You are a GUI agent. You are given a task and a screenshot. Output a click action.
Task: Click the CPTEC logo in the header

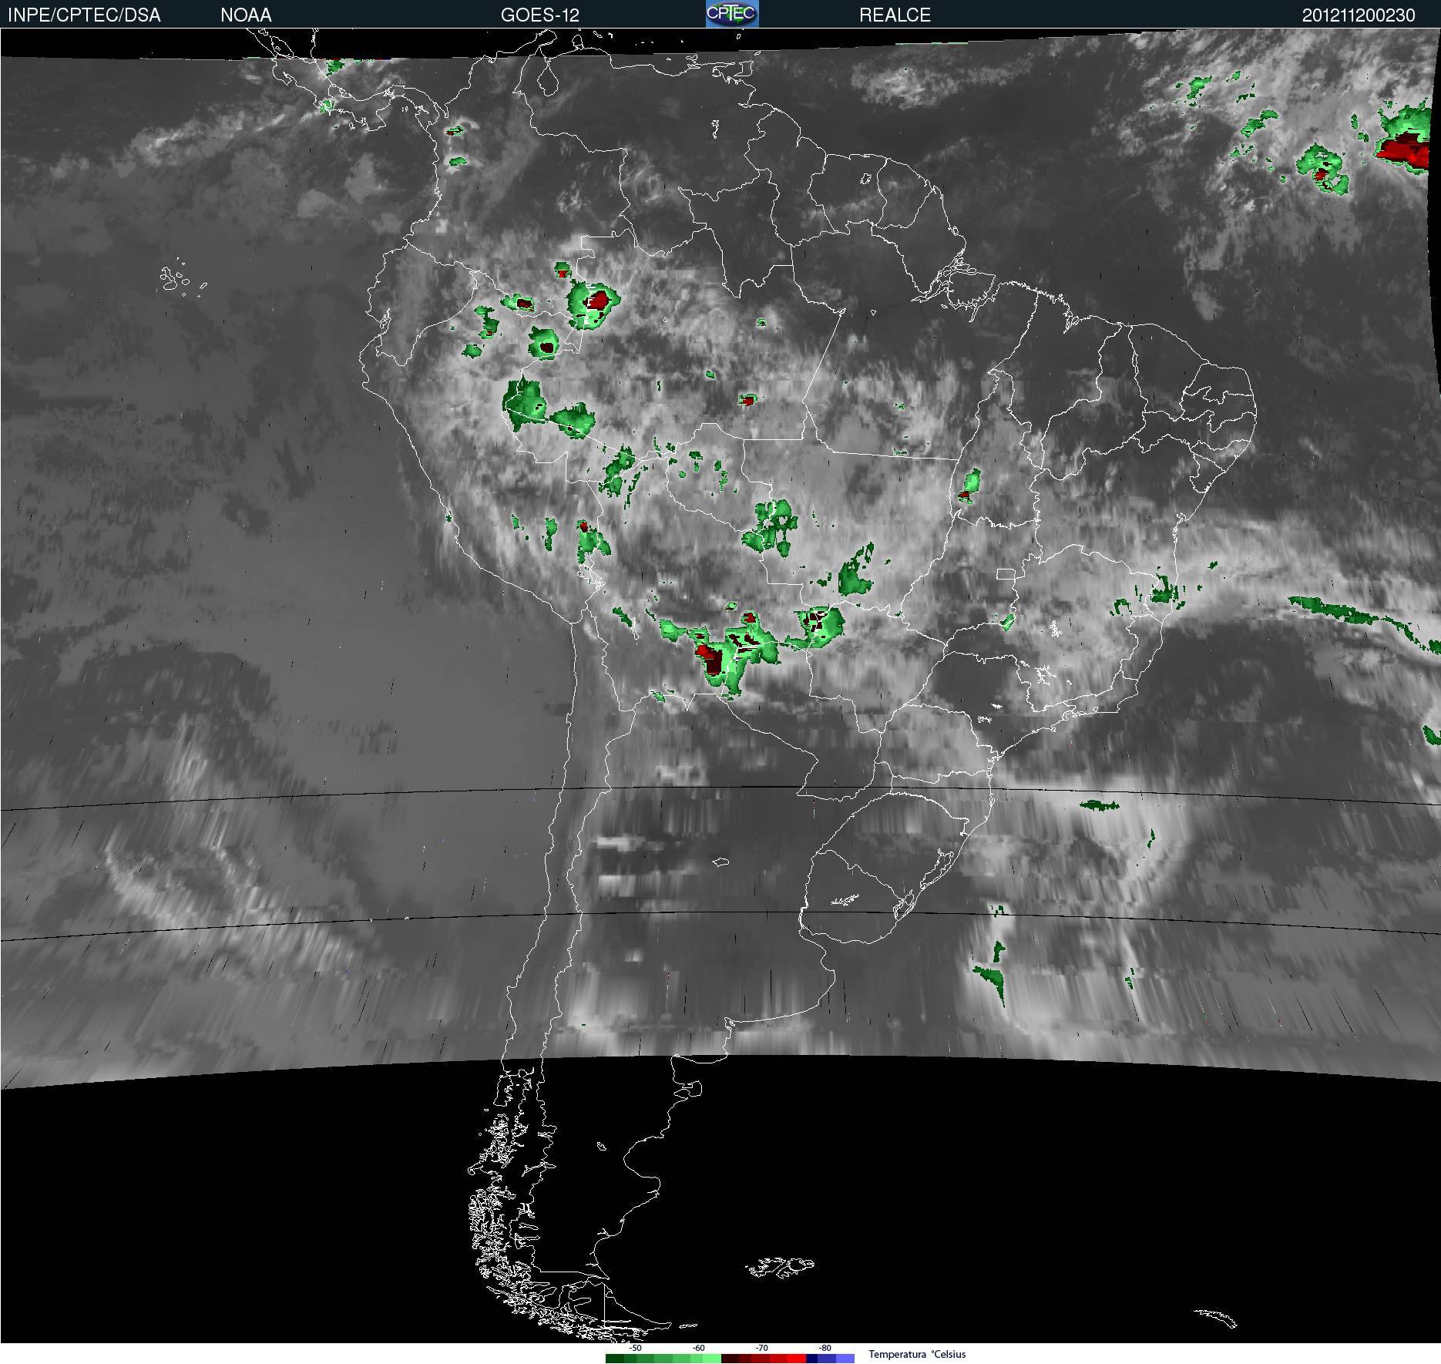click(x=732, y=14)
